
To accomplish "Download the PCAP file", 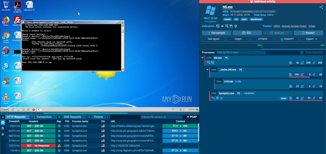I will 192,117.
